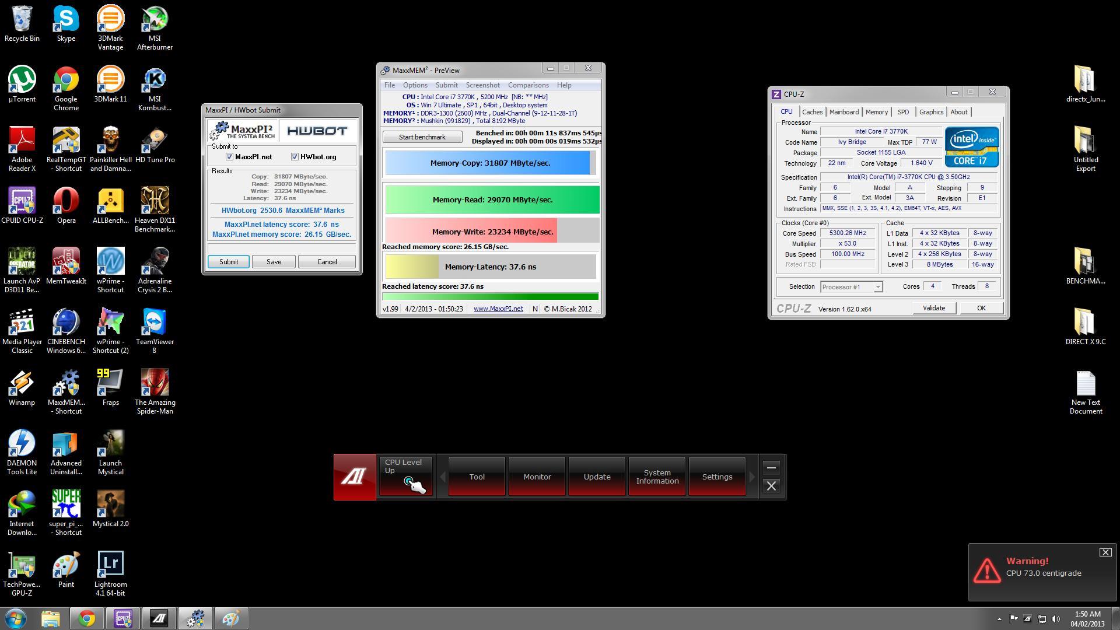The image size is (1120, 630).
Task: Click OK button in CPU-Z
Action: [981, 308]
